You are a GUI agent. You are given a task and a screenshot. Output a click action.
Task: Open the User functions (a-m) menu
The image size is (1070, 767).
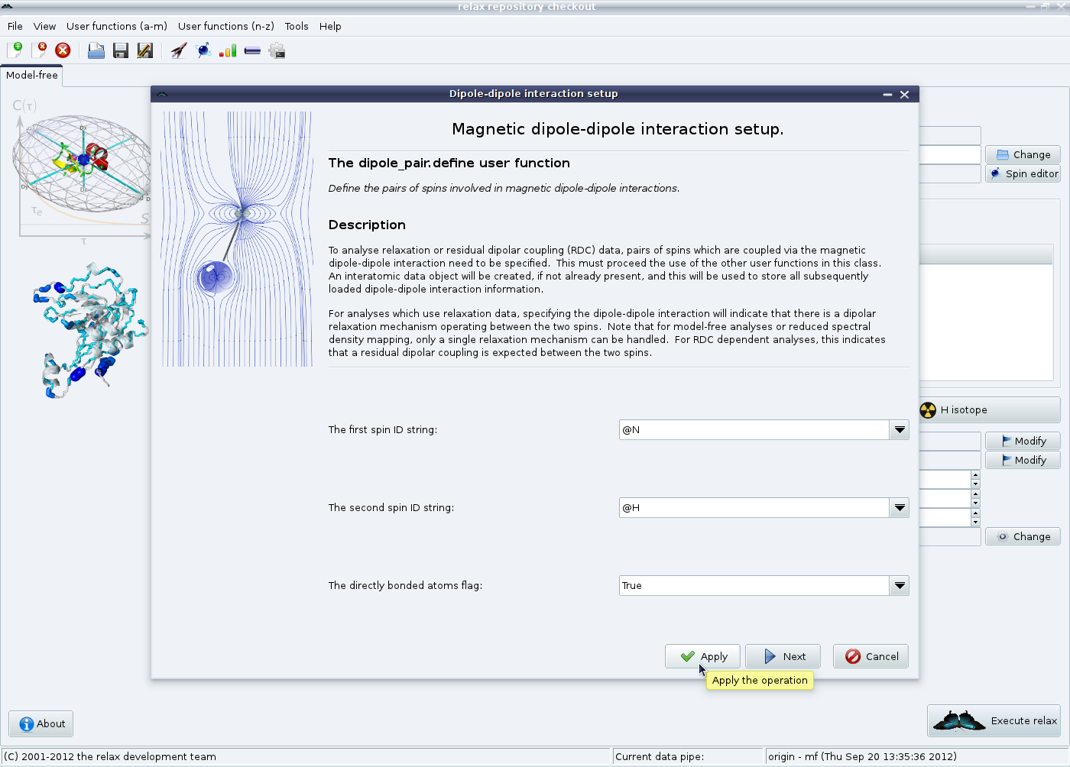116,26
